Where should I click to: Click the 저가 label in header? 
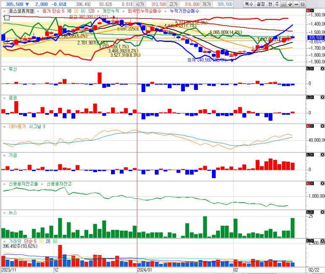tap(207, 4)
